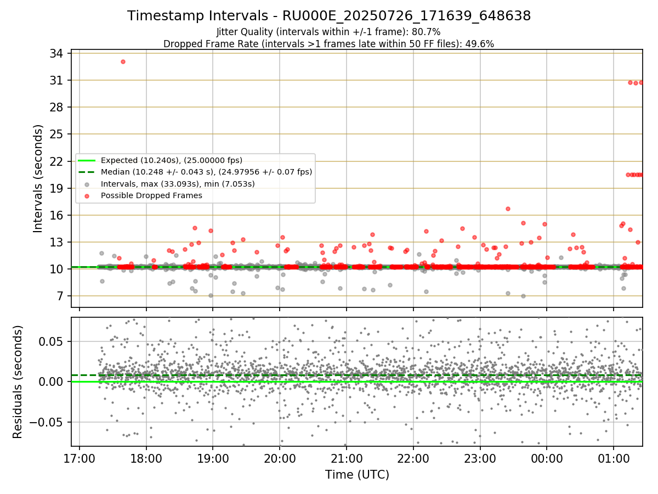Click the 'Intervals, max (33.093s), min (7.053s)' legend entry
Image resolution: width=658 pixels, height=494 pixels.
(x=178, y=184)
